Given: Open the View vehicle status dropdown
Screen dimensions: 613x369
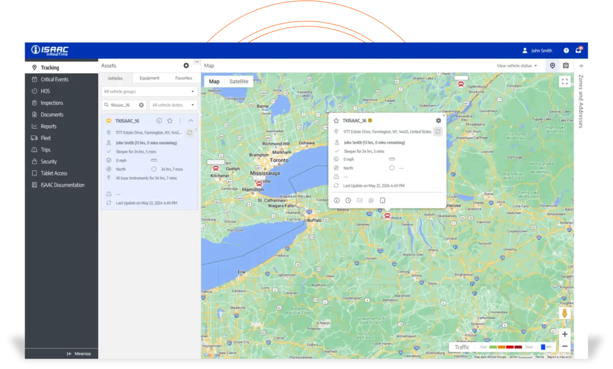Looking at the screenshot, I should pos(517,66).
